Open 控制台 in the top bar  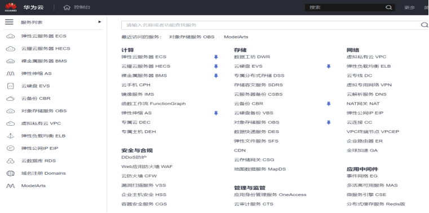tap(82, 7)
